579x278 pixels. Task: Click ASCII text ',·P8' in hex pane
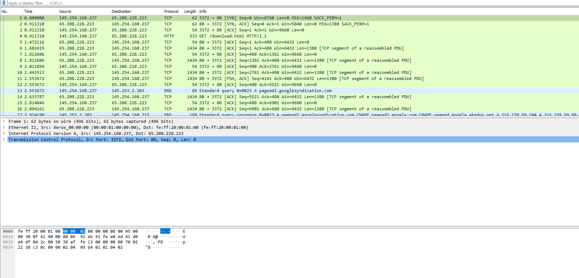[158, 242]
